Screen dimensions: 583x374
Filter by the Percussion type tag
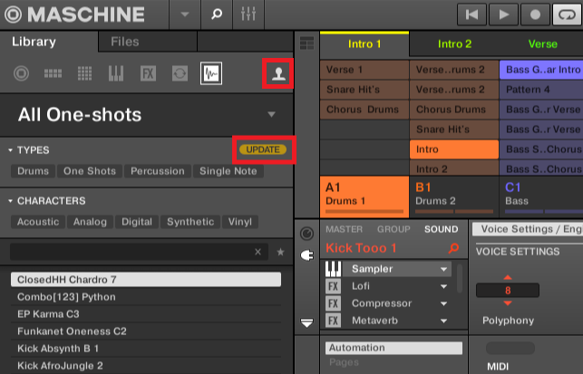click(158, 171)
